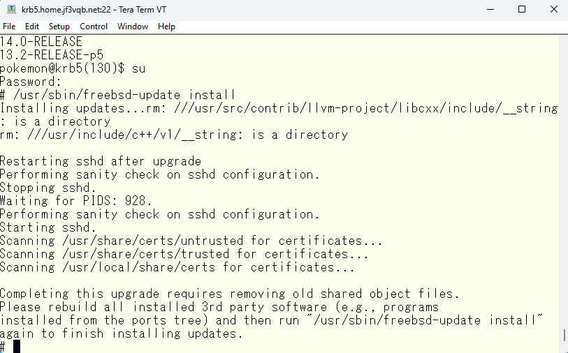Close the Tera Term window
This screenshot has width=568, height=353.
[x=553, y=9]
